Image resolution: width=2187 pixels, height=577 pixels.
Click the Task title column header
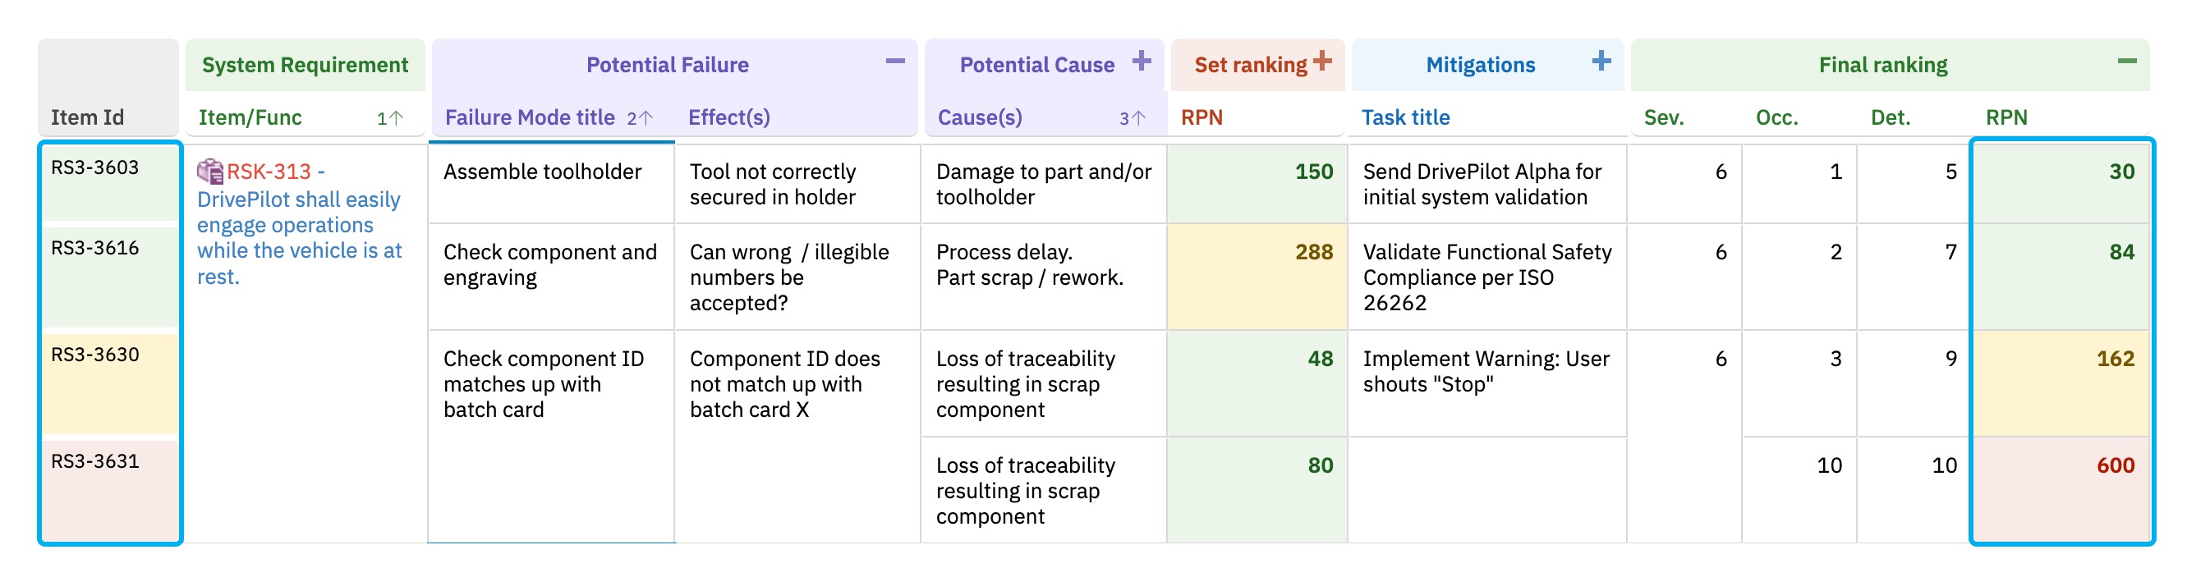1405,118
